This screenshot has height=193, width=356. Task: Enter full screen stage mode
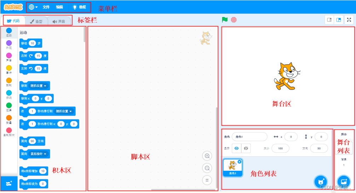349,20
